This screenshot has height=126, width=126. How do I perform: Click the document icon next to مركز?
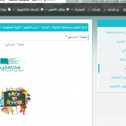[9, 9]
